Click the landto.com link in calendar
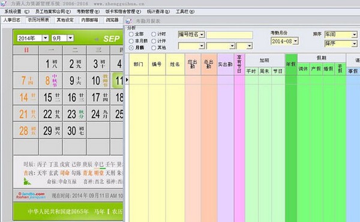 (31, 195)
